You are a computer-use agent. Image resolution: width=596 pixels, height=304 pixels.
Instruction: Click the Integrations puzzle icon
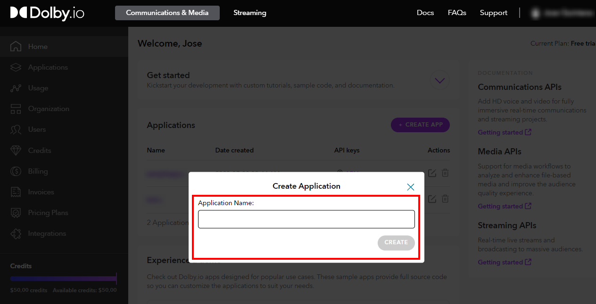click(x=16, y=233)
